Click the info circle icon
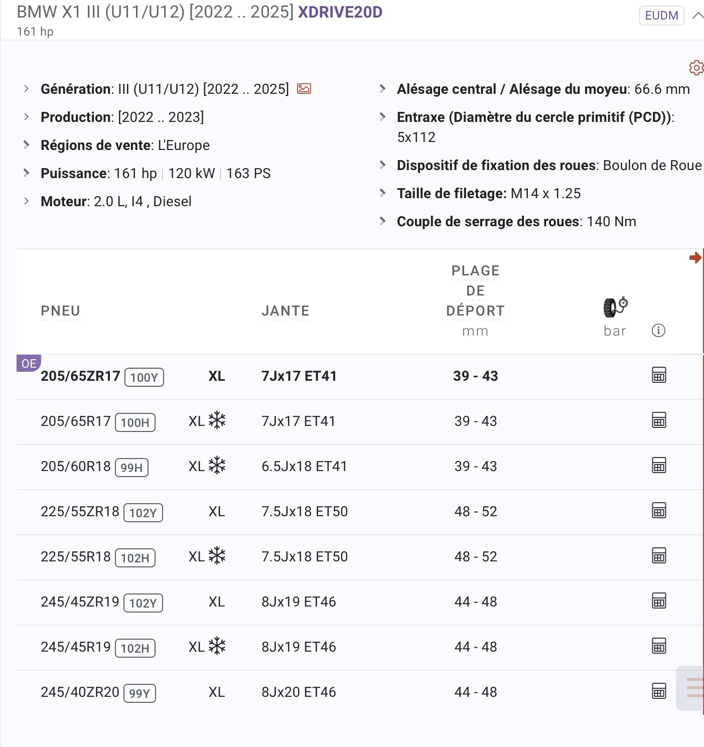The image size is (704, 747). click(658, 330)
